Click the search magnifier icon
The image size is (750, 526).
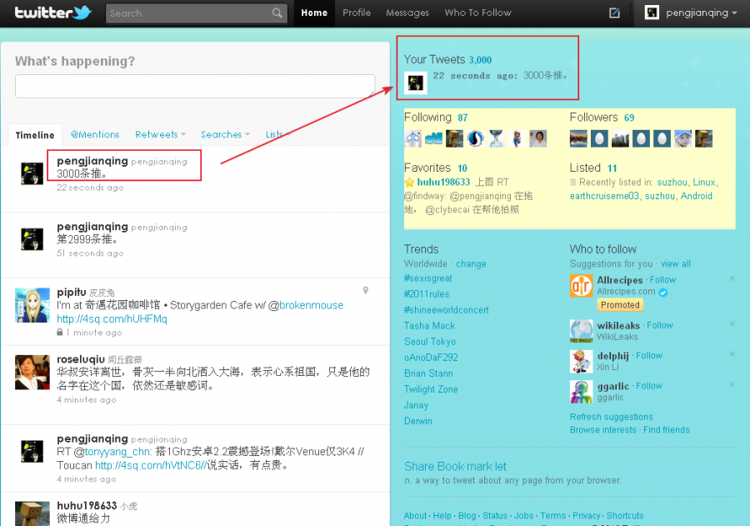(277, 13)
